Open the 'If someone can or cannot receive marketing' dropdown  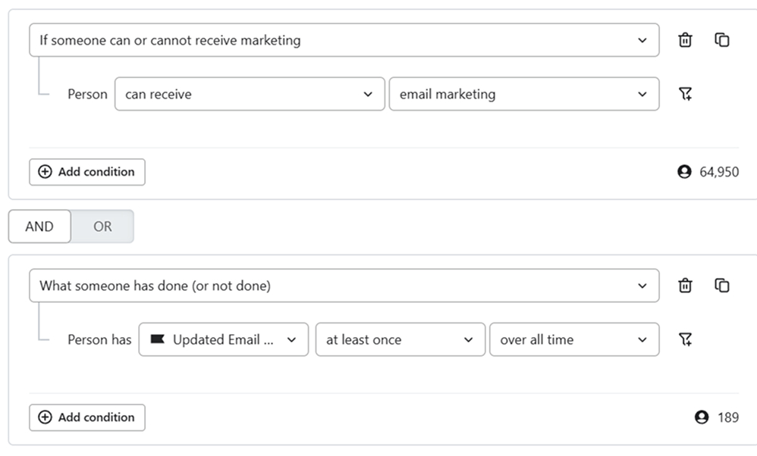point(344,40)
